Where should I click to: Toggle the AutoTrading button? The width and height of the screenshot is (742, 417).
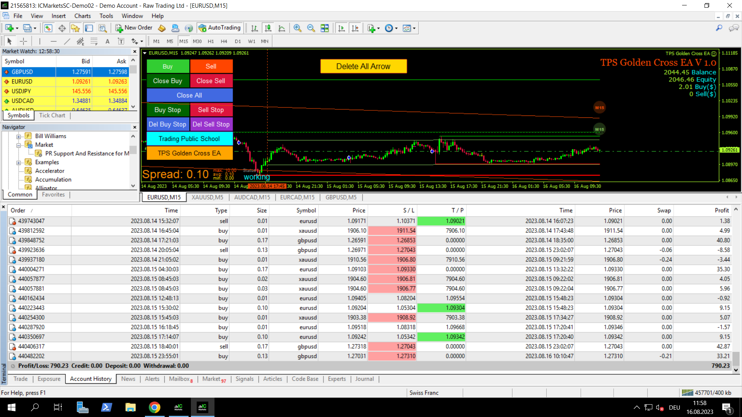point(220,28)
